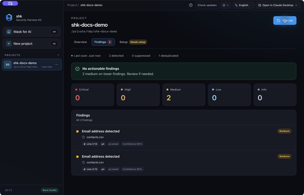The width and height of the screenshot is (304, 195).
Task: Click the pii.email tag in the Line 2:14 finding
Action: (x=113, y=144)
